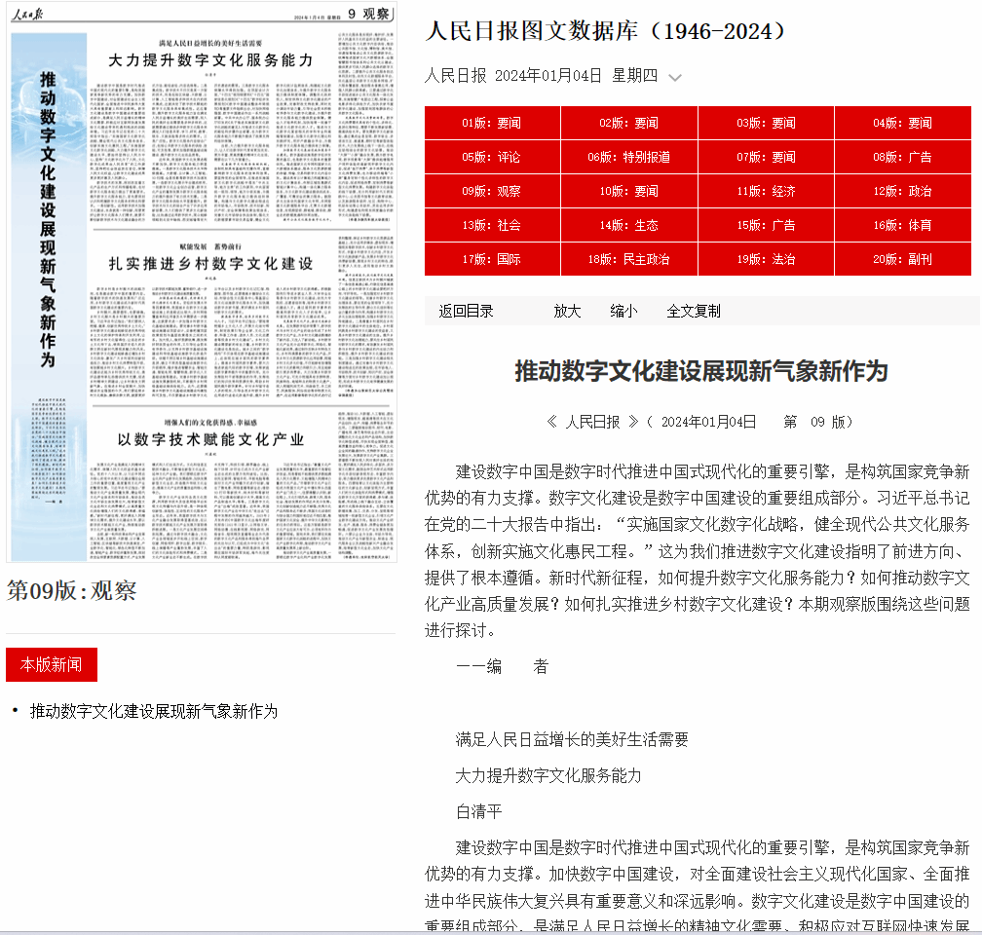Open page 09版: 观察
Viewport: 982px width, 935px height.
point(492,192)
